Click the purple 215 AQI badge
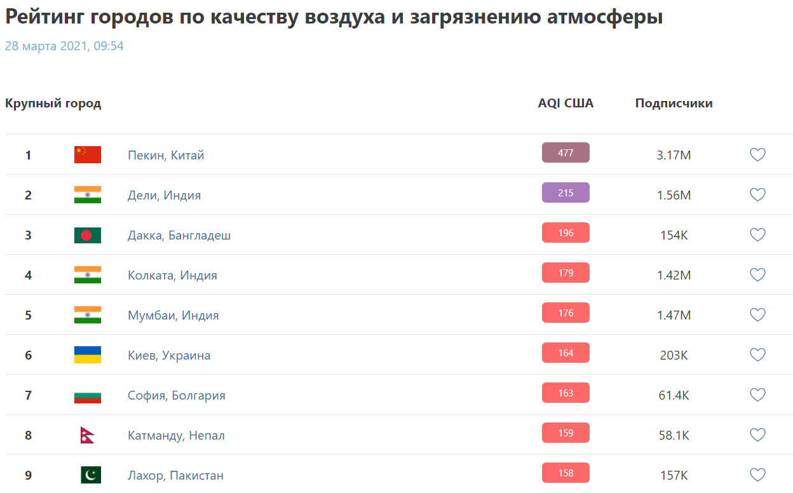 (x=566, y=192)
